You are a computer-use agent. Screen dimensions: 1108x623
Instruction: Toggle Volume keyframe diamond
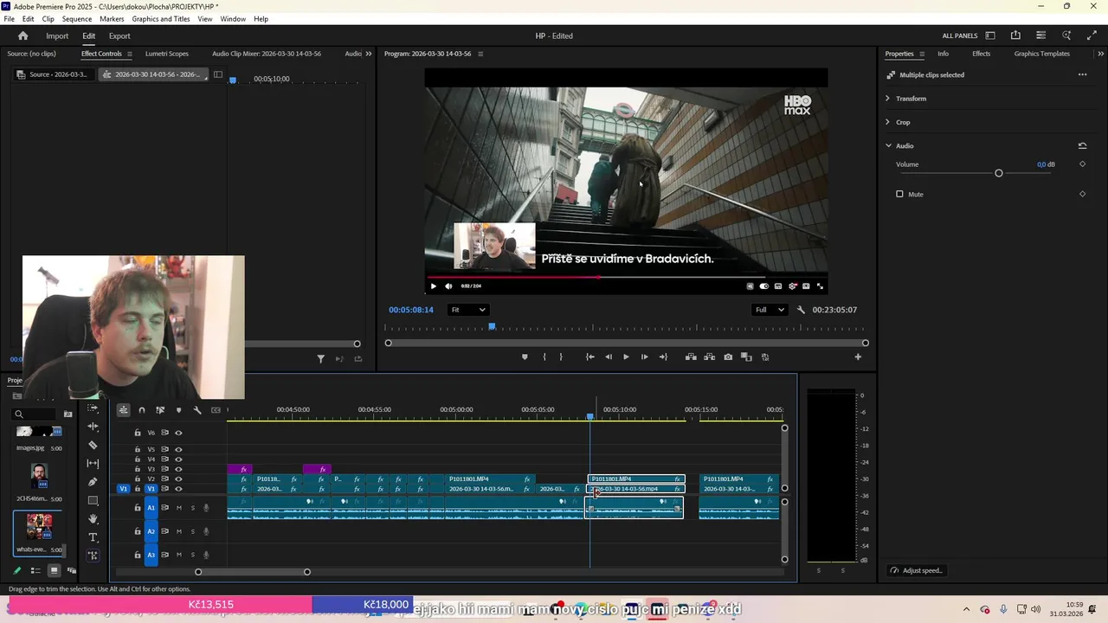[x=1082, y=164]
